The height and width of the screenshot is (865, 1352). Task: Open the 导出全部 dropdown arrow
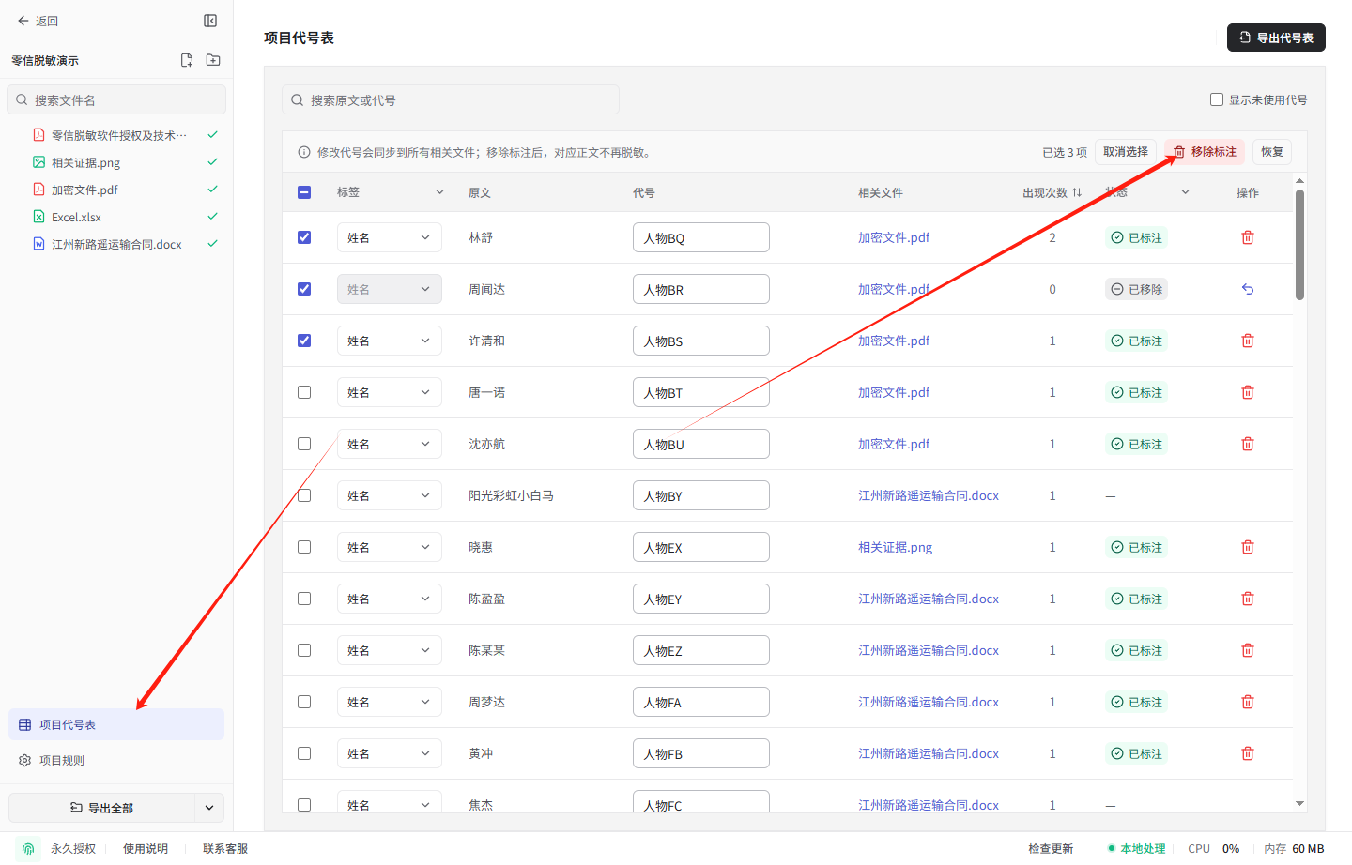click(209, 808)
